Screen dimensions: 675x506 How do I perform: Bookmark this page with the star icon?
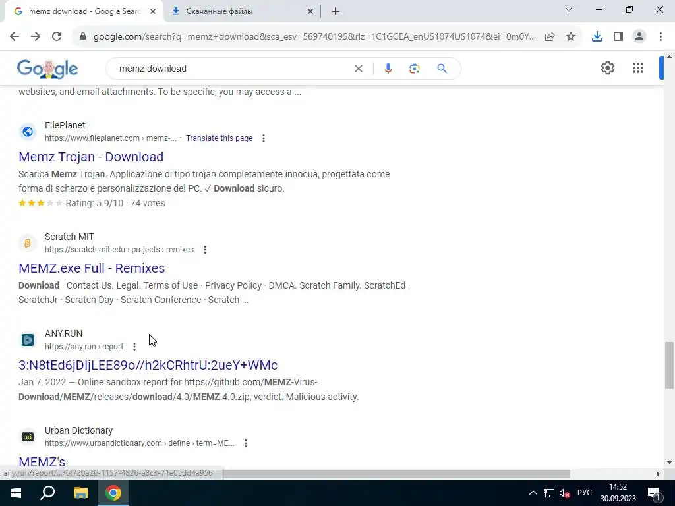[x=571, y=37]
